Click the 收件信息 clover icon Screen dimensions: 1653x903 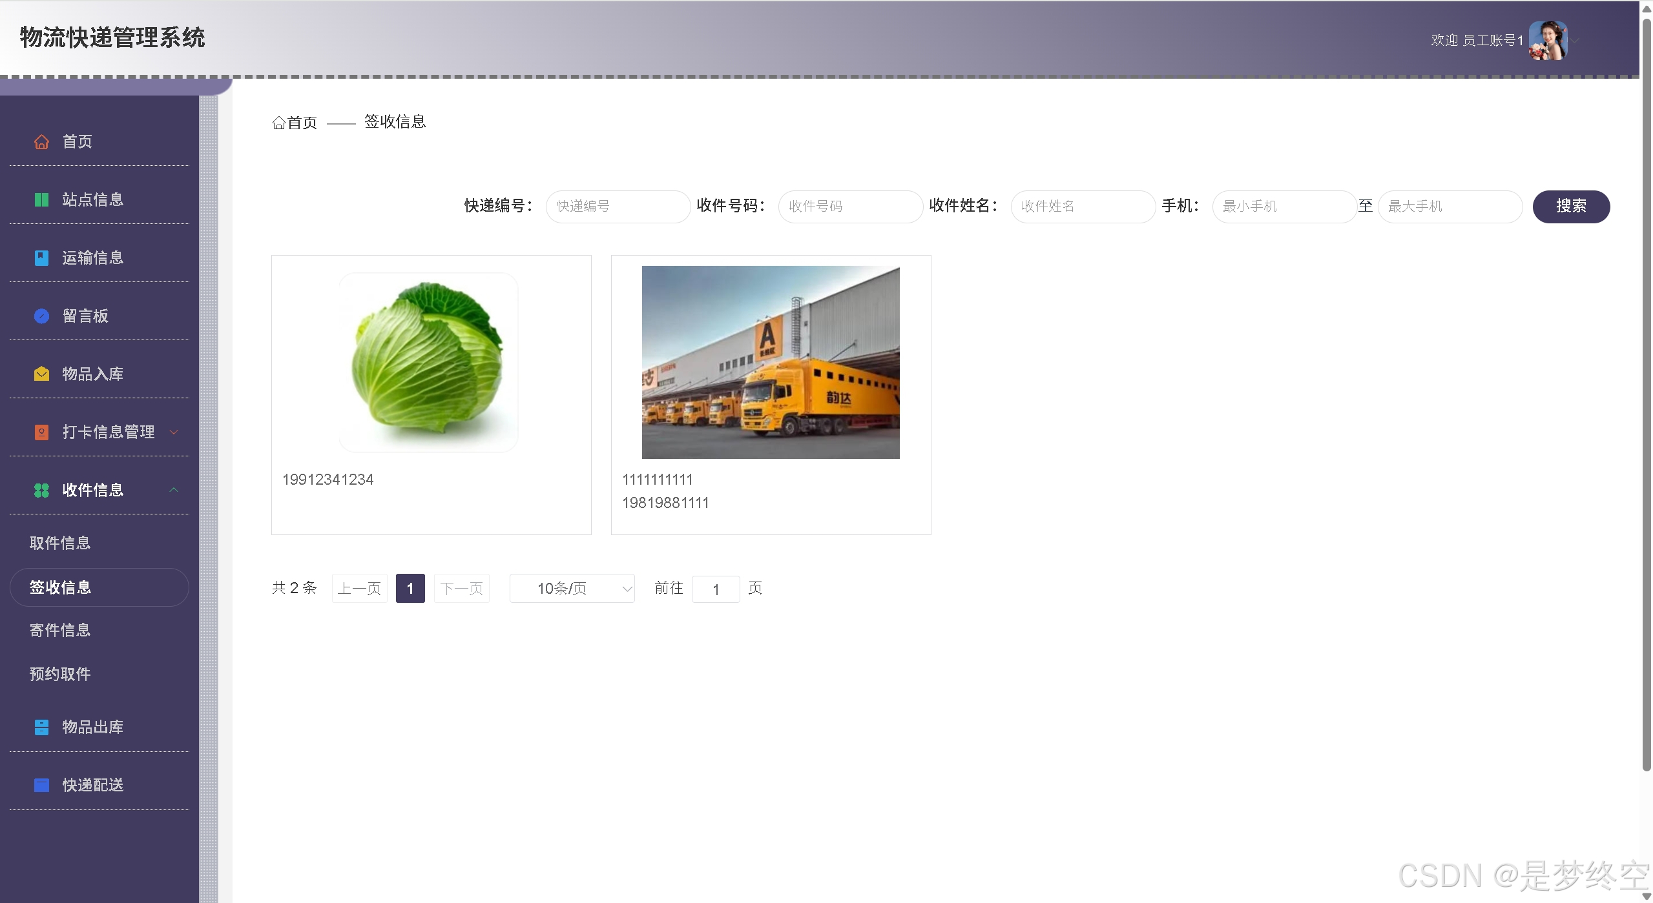coord(41,490)
